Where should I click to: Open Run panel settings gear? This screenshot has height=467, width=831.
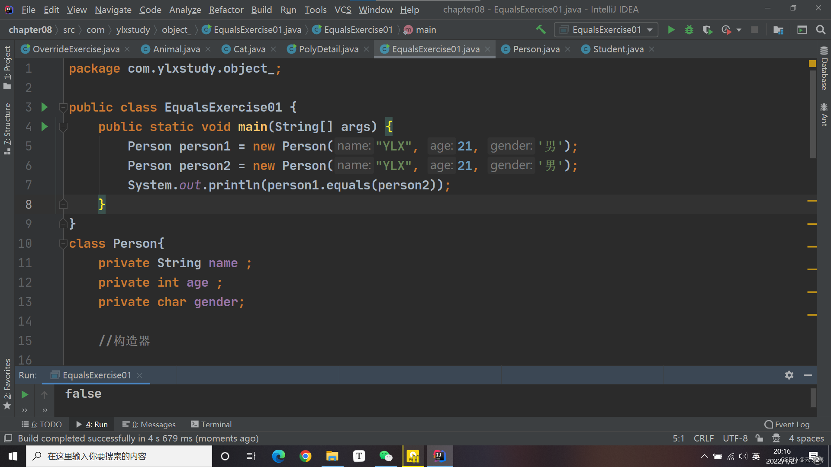[x=789, y=375]
